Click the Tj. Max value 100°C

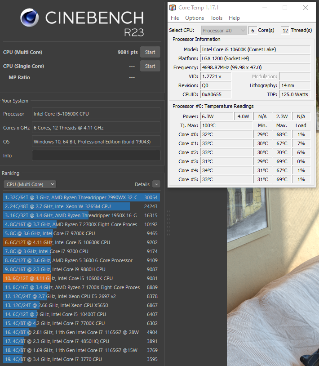226,125
